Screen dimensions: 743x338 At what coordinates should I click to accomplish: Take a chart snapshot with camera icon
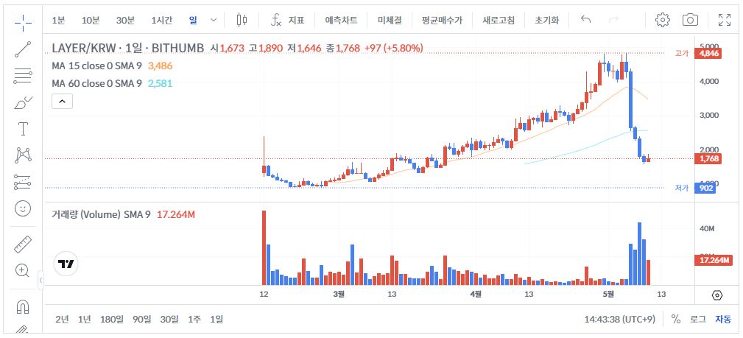[x=690, y=20]
